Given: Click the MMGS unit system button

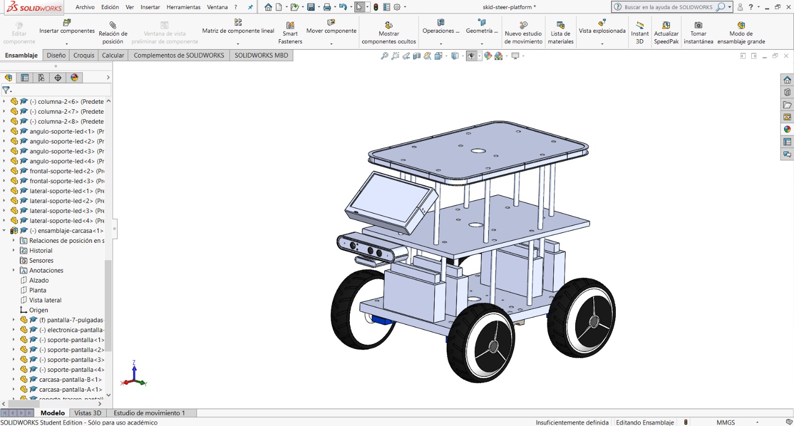Looking at the screenshot, I should click(x=726, y=422).
